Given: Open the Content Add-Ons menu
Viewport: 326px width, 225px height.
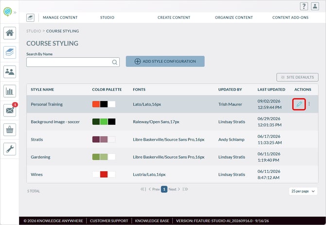Looking at the screenshot, I should tap(290, 17).
